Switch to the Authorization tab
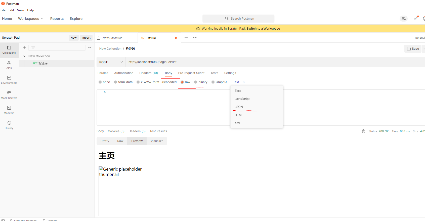425x221 pixels. (124, 73)
